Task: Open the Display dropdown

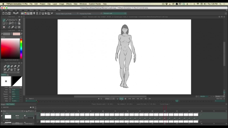Action: [220, 96]
